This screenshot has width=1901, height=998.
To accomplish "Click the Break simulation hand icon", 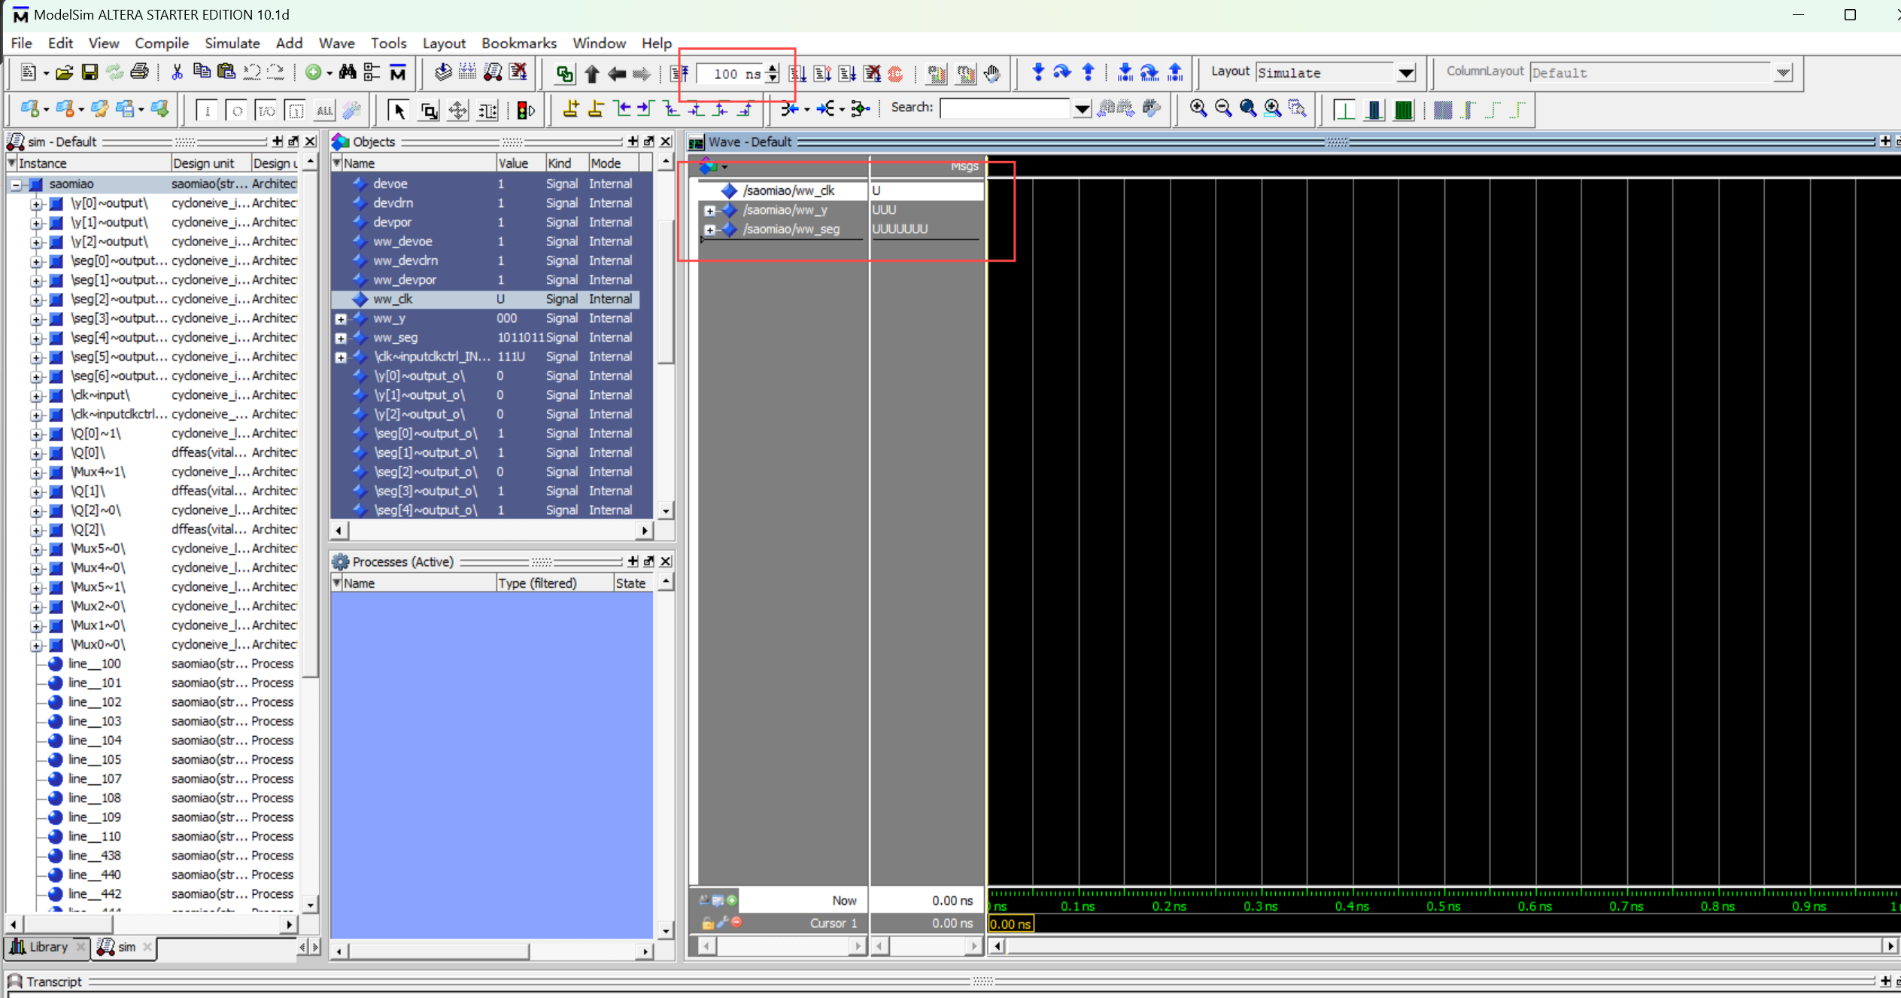I will coord(992,73).
